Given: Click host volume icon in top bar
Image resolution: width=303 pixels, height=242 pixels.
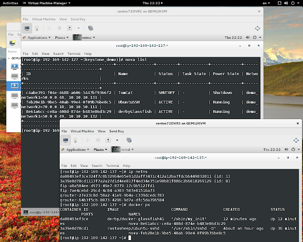Looking at the screenshot, I should [x=286, y=3].
